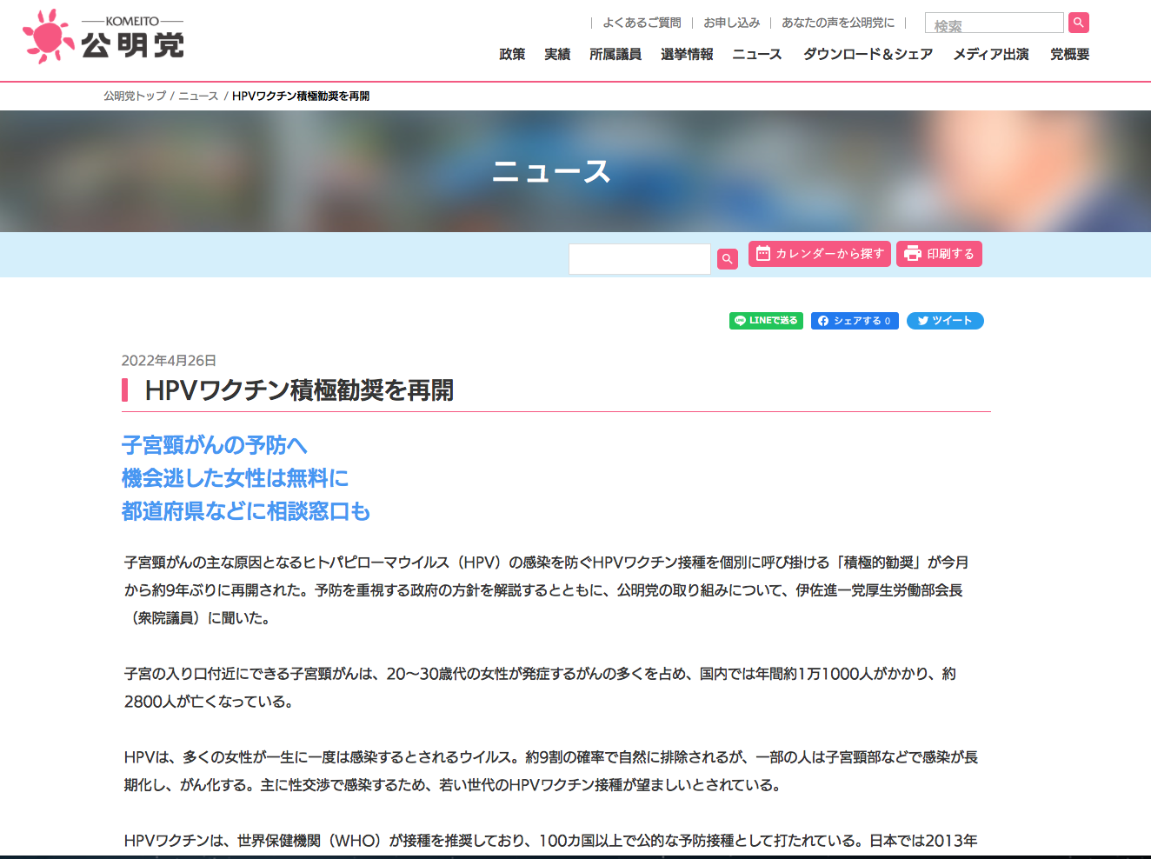The width and height of the screenshot is (1151, 859).
Task: Go to 公明党トップ breadcrumb
Action: pyautogui.click(x=135, y=96)
